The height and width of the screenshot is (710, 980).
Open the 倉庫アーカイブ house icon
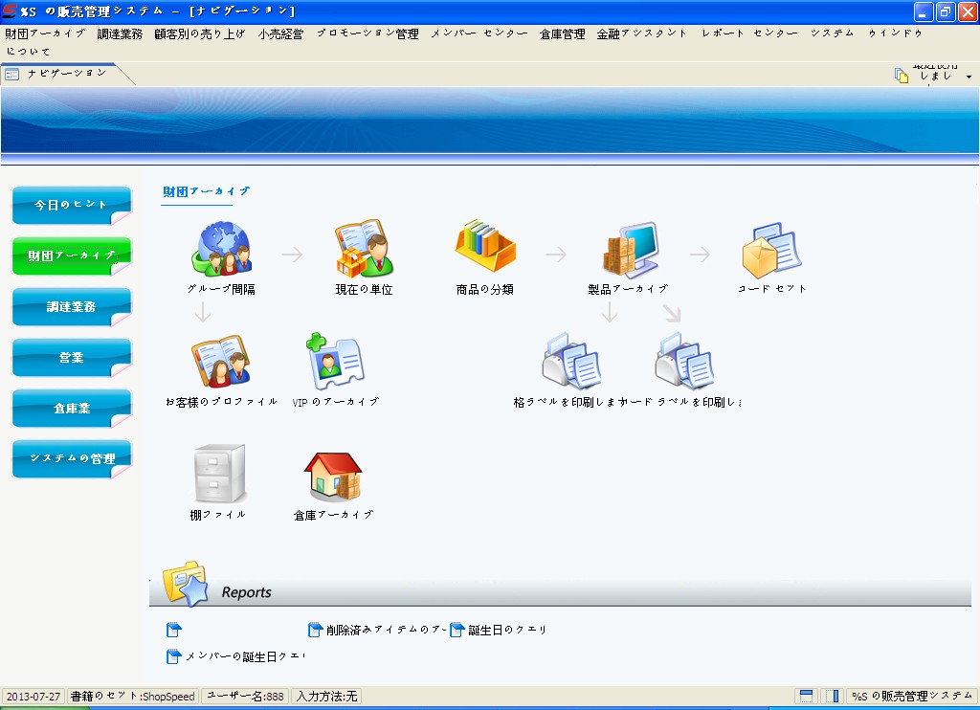(x=333, y=476)
